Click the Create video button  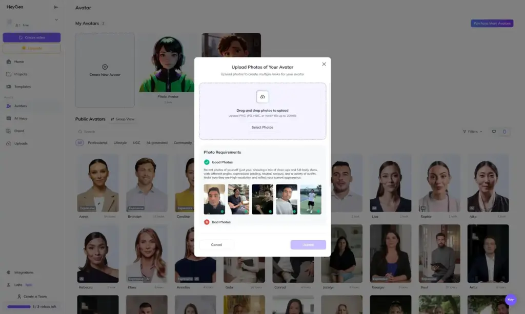tap(32, 37)
